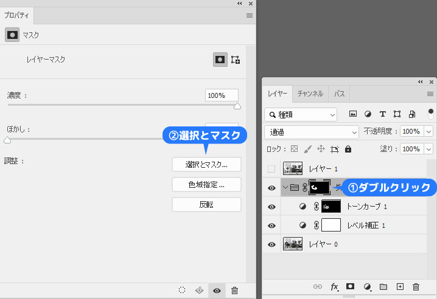The image size is (437, 299).
Task: Hide the レベル補正 1 layer
Action: point(271,225)
